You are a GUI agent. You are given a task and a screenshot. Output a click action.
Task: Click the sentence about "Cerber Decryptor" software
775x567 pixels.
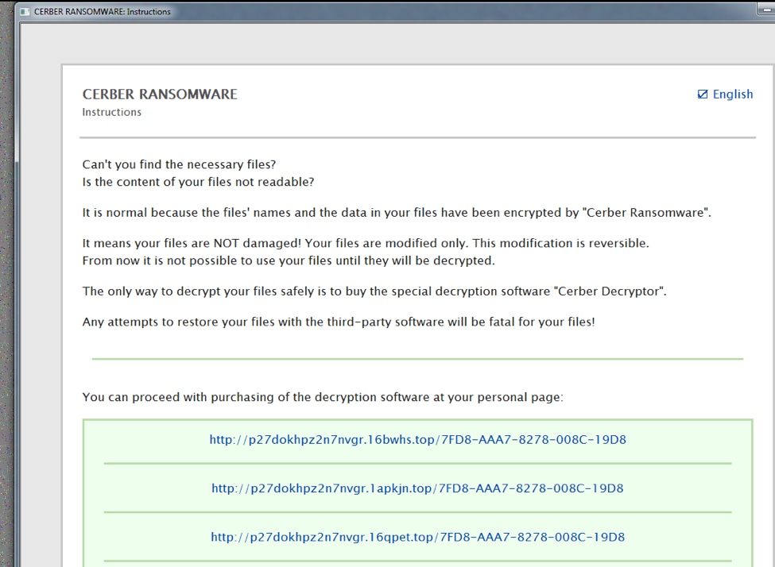(374, 291)
